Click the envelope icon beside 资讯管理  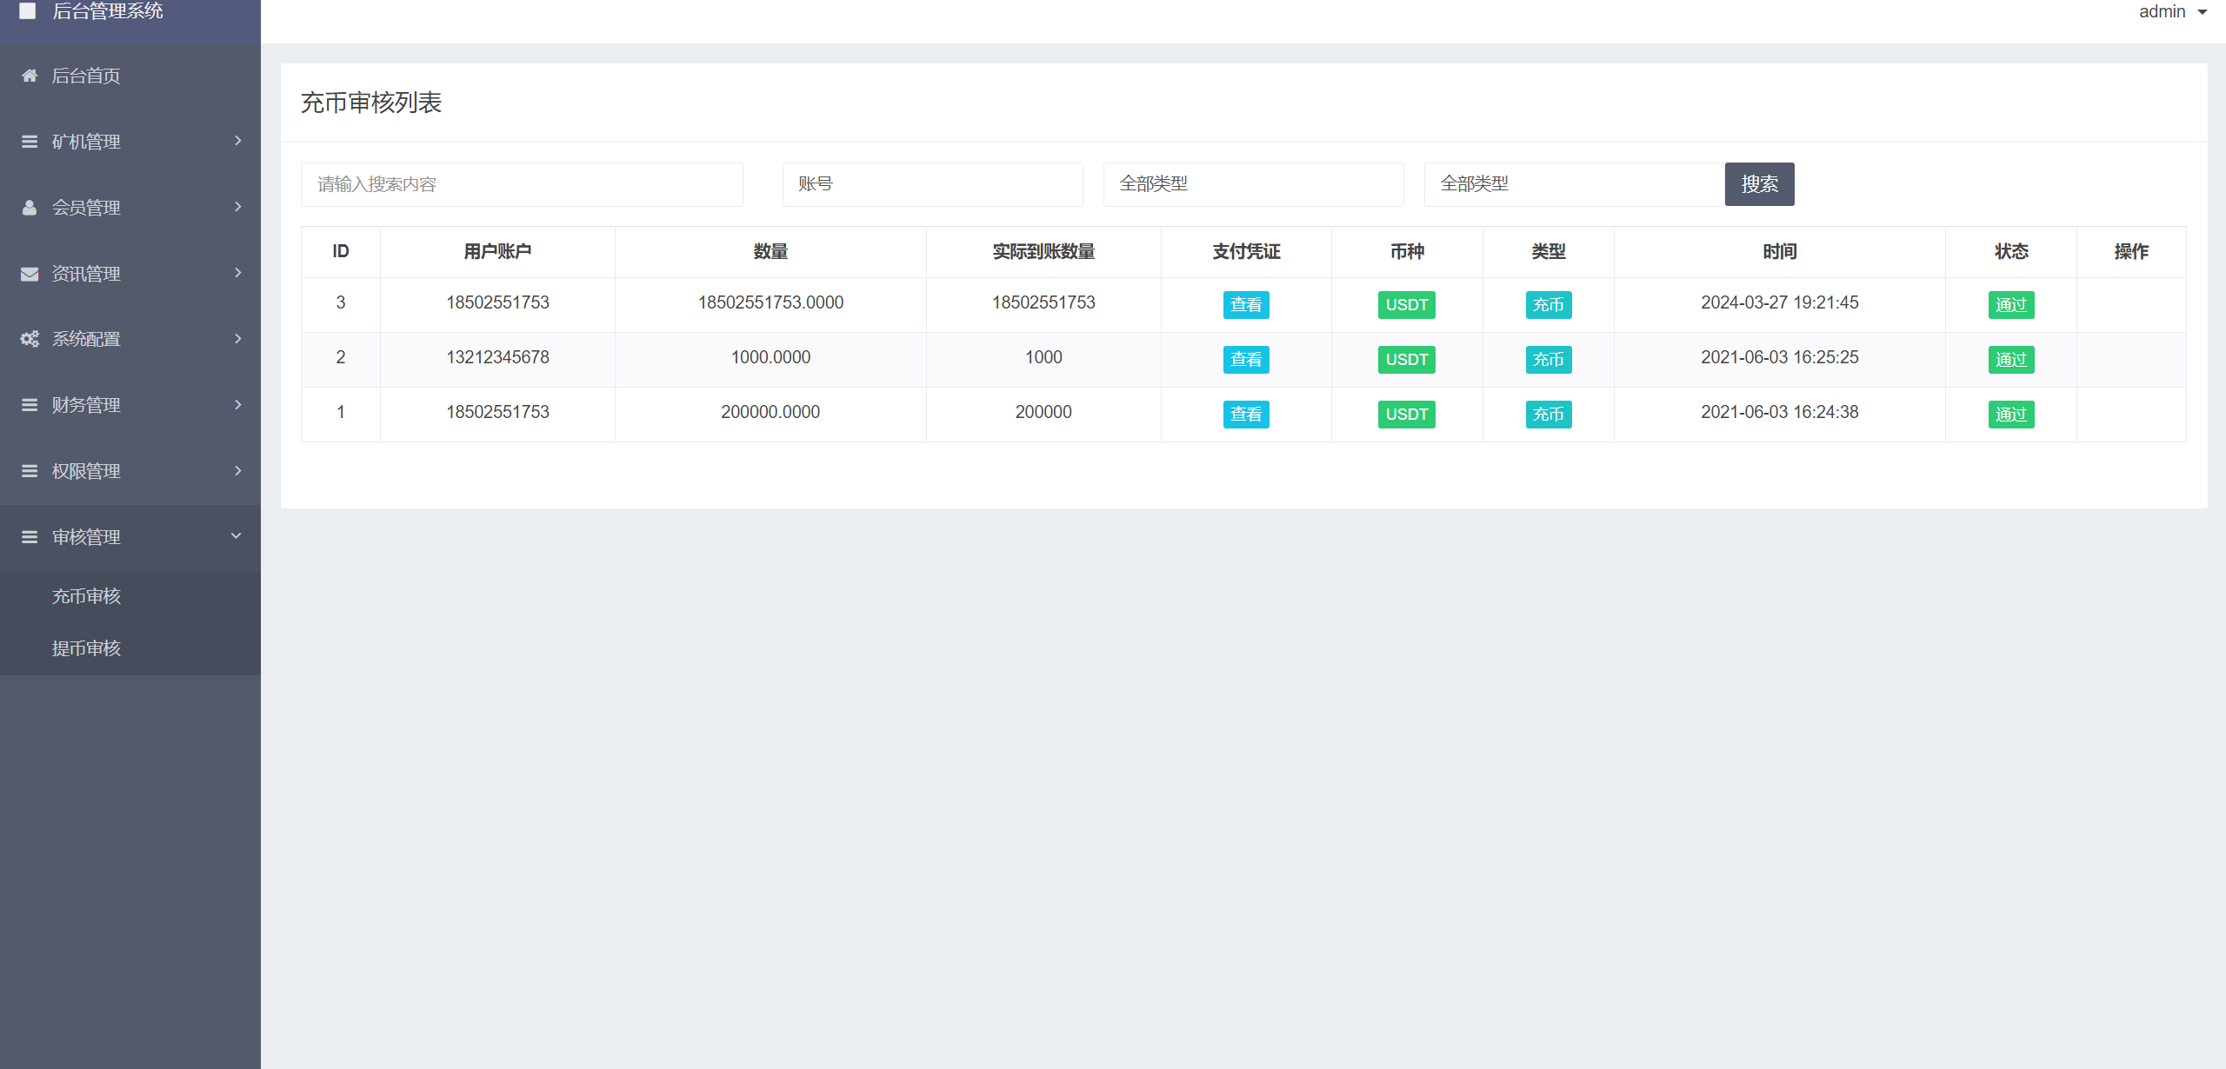[x=30, y=274]
